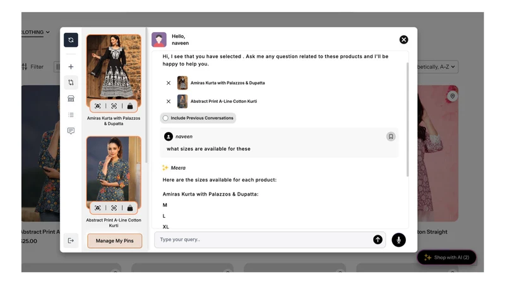This screenshot has width=505, height=284.
Task: Click the user avatar next to Hello naveen
Action: pos(159,40)
